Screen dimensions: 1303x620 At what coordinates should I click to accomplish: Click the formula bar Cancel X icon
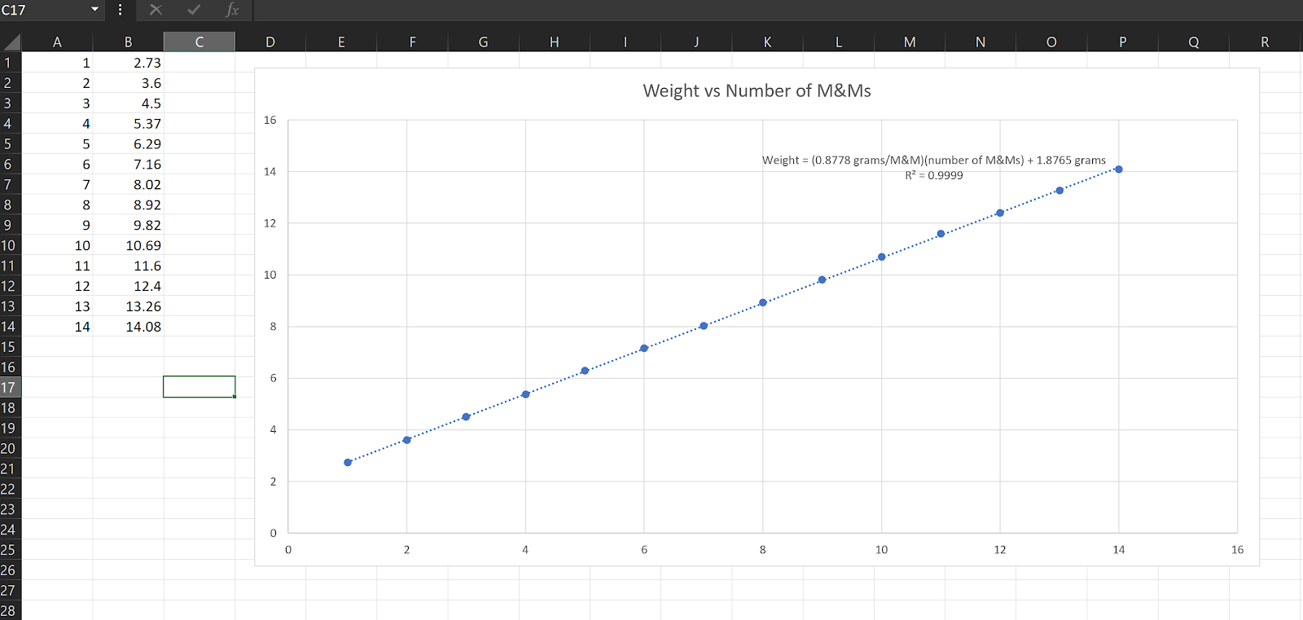[156, 10]
